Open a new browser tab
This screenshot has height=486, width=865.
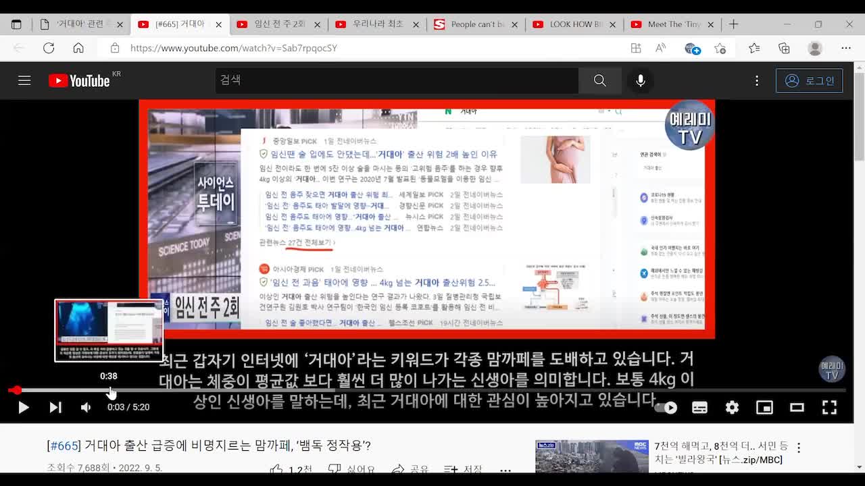click(x=733, y=24)
